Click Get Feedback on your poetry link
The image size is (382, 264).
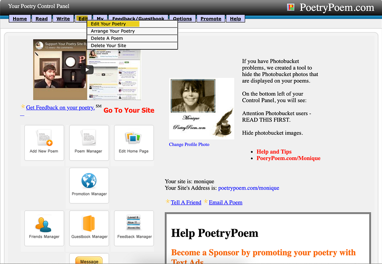[60, 108]
